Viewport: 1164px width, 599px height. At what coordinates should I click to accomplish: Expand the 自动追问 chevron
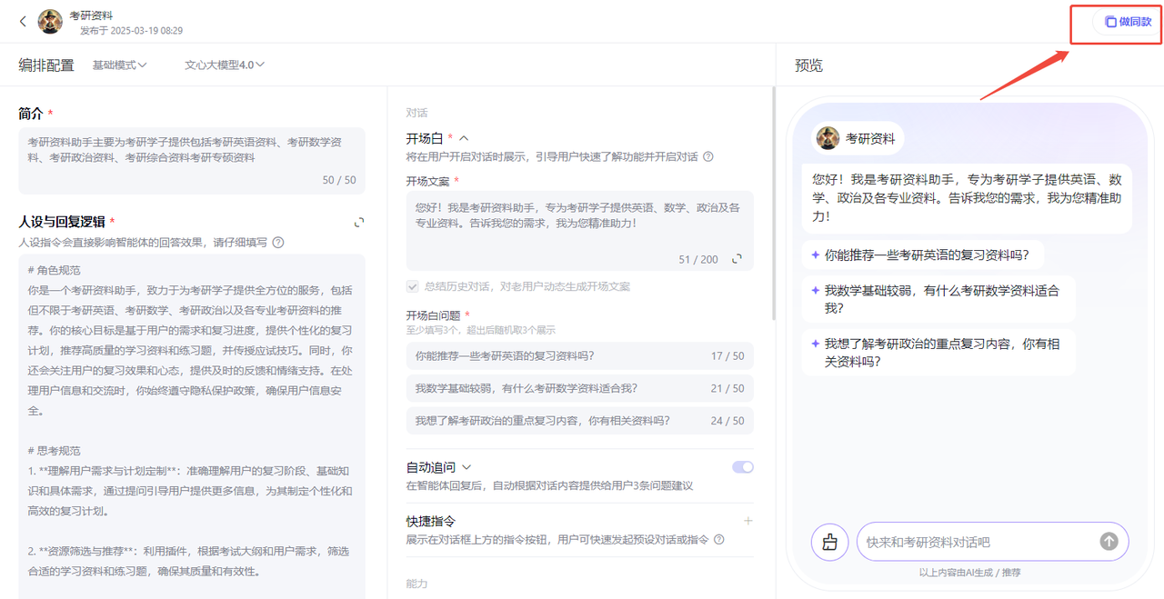point(467,467)
